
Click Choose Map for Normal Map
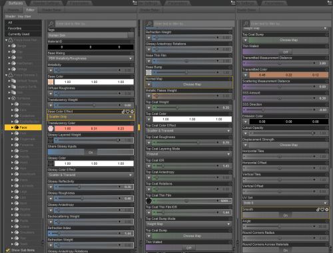click(x=192, y=84)
